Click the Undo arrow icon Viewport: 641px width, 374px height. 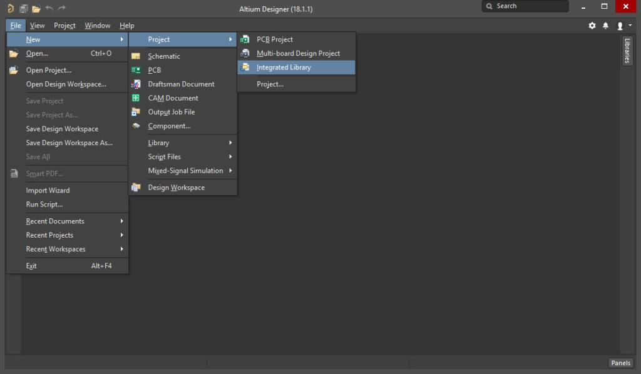(x=49, y=8)
